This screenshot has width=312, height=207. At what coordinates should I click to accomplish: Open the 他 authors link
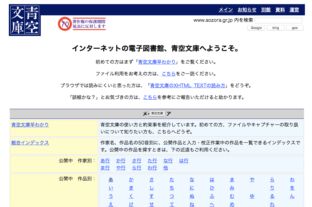(x=166, y=168)
